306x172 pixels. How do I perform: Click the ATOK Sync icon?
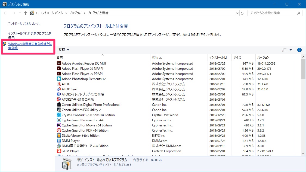pos(59,89)
